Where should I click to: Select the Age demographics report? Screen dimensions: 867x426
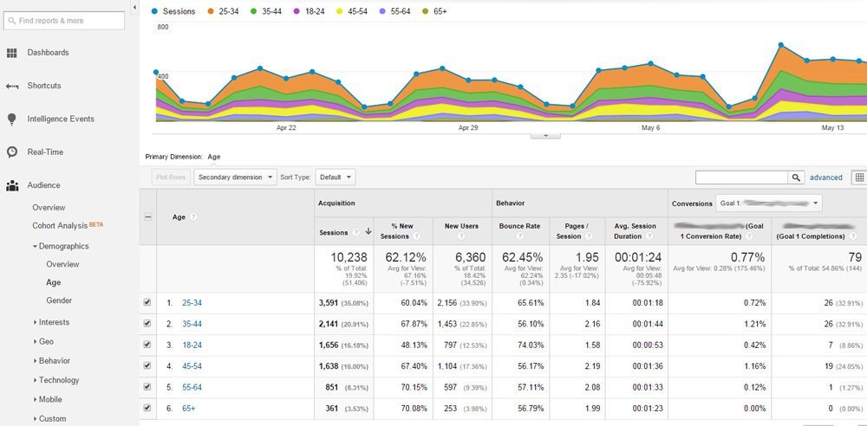pyautogui.click(x=54, y=282)
